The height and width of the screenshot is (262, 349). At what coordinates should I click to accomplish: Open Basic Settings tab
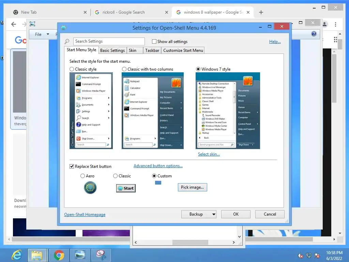[112, 50]
